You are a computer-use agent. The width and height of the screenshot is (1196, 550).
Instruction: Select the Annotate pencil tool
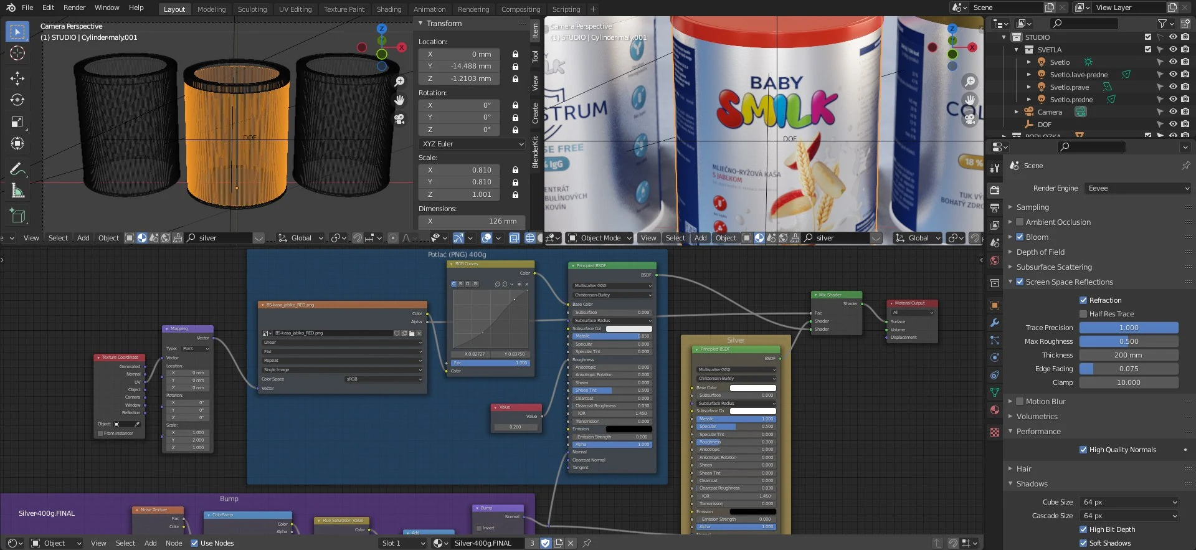point(17,168)
